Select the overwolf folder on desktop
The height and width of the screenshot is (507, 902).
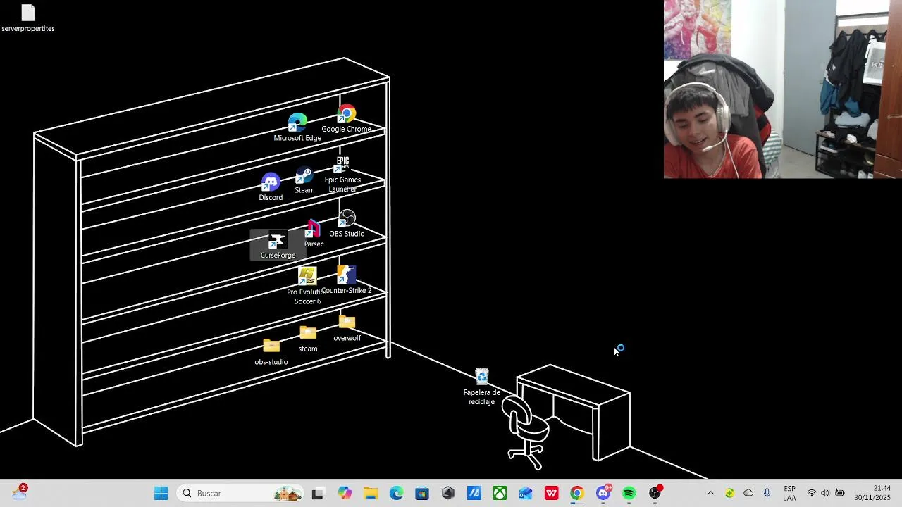pos(347,328)
